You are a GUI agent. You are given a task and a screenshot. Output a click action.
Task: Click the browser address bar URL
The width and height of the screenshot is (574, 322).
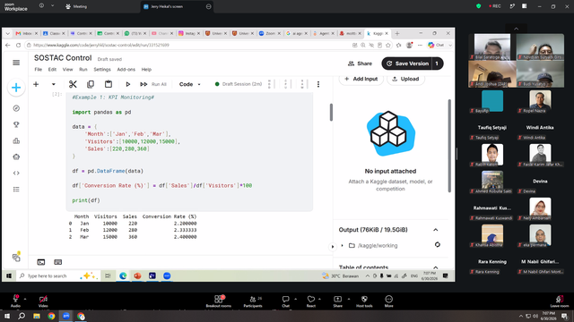point(101,45)
